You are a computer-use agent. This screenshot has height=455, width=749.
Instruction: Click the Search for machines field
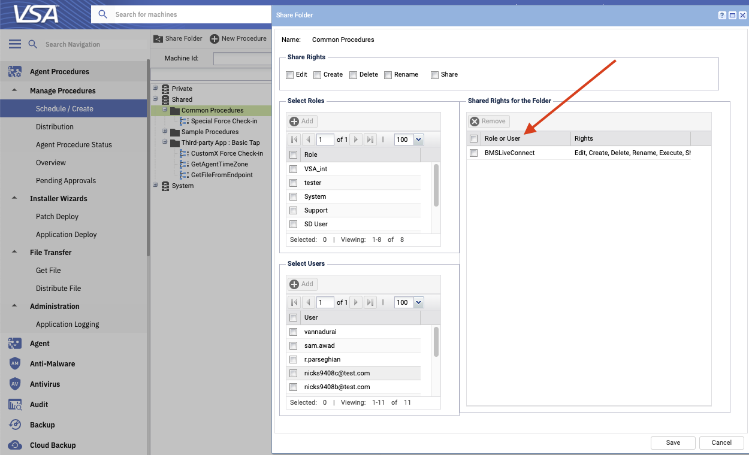(x=186, y=14)
